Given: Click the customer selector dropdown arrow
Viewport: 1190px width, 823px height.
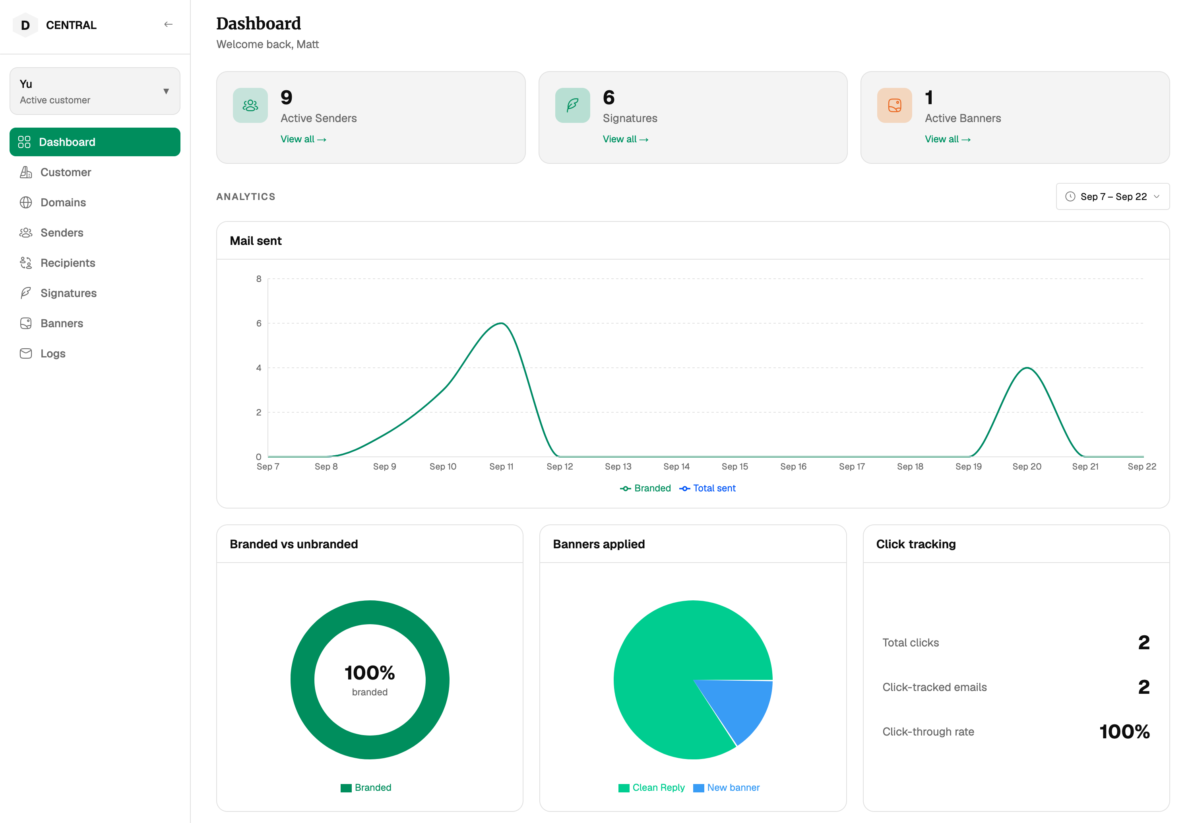Looking at the screenshot, I should tap(166, 91).
